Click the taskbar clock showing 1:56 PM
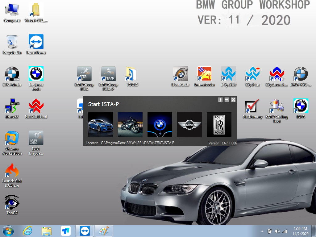This screenshot has width=316, height=237. coord(300,231)
